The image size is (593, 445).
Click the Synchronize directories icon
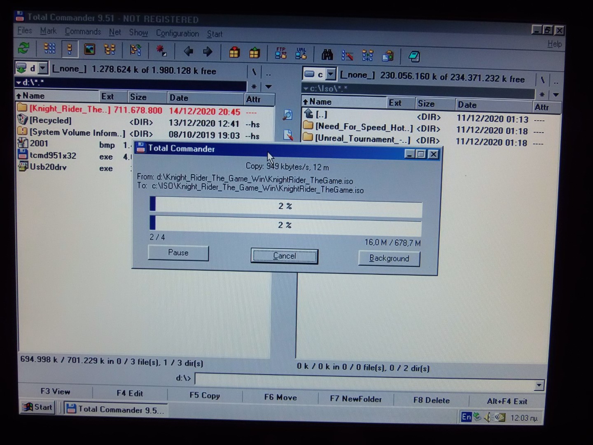click(x=367, y=55)
